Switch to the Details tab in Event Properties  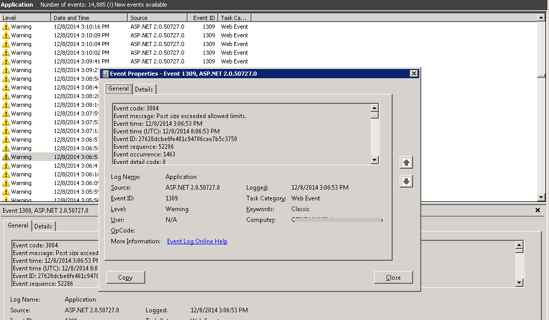click(x=144, y=88)
